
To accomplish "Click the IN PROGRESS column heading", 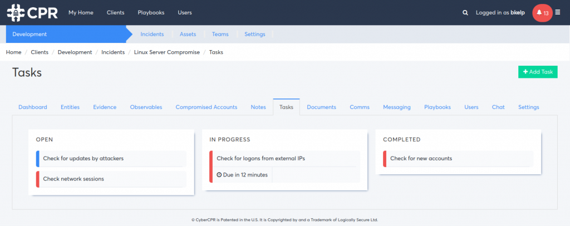I will tap(230, 140).
